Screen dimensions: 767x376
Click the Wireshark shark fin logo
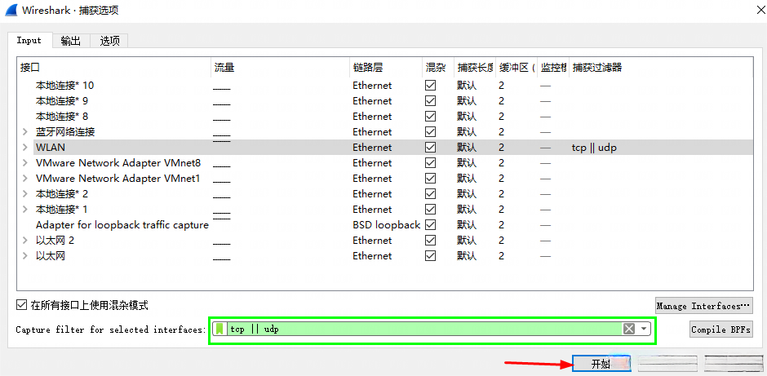pyautogui.click(x=11, y=9)
